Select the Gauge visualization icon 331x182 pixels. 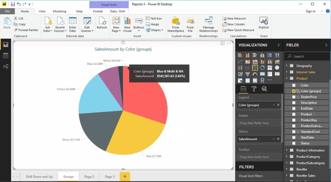coord(255,74)
